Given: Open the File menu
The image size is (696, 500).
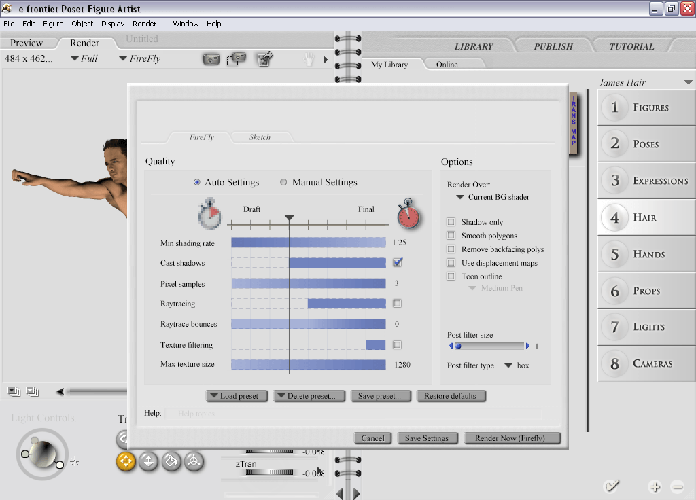Looking at the screenshot, I should click(9, 24).
